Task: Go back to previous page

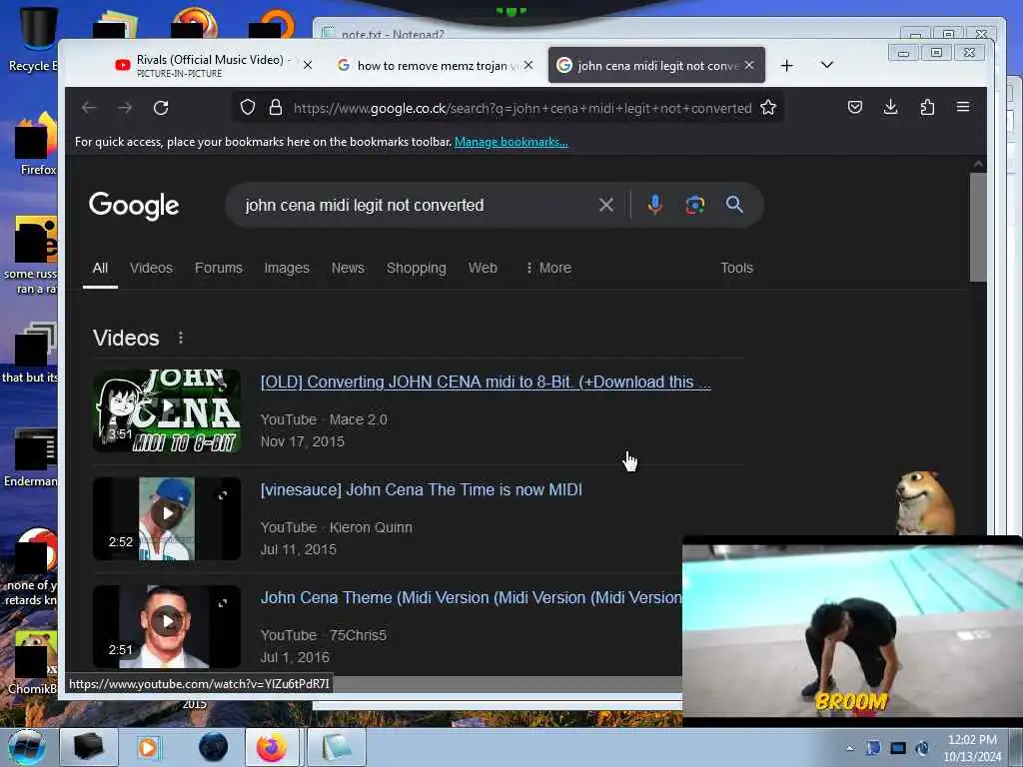Action: (x=89, y=108)
